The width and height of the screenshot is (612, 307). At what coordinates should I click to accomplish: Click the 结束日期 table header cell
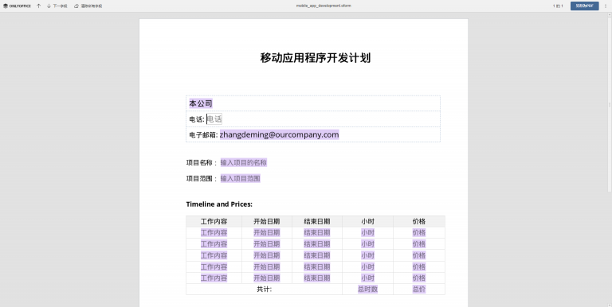(317, 221)
